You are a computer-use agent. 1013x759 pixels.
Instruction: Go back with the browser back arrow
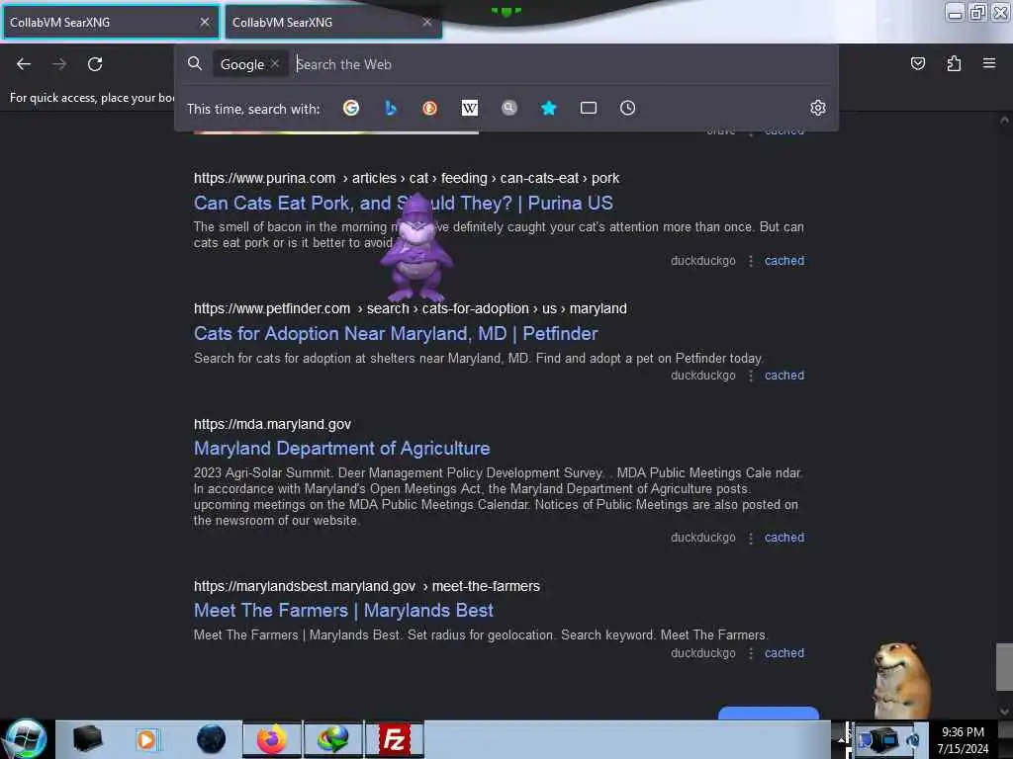(x=24, y=64)
